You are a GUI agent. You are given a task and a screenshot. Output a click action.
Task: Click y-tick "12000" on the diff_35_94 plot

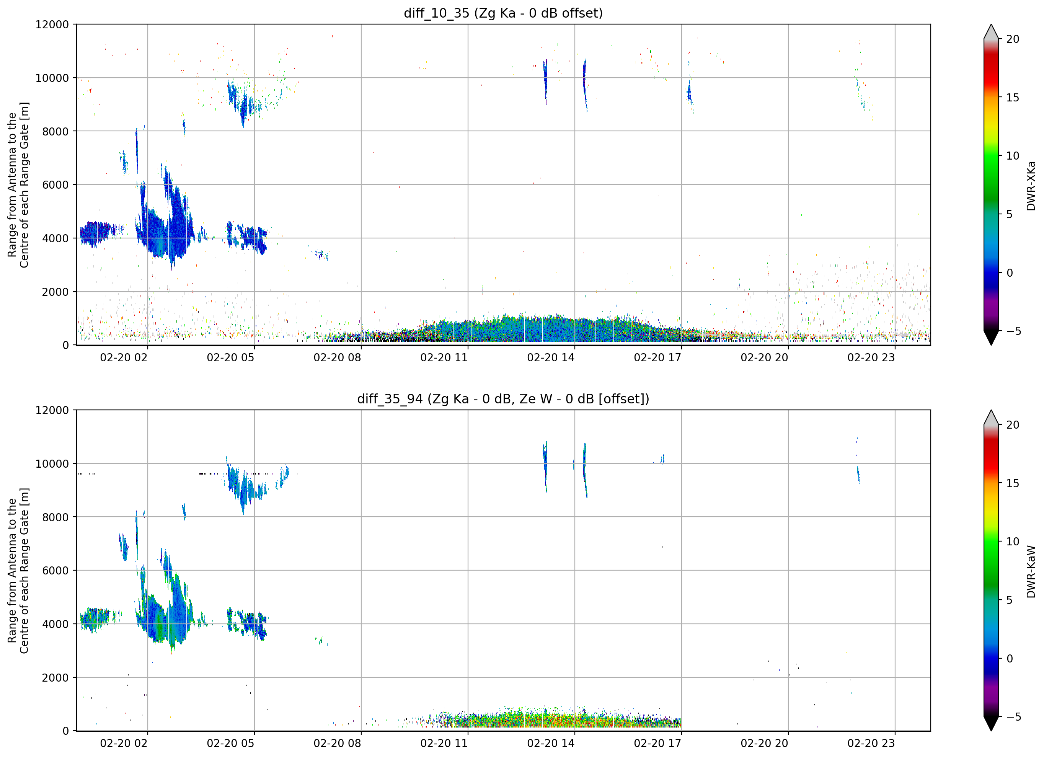coord(52,410)
